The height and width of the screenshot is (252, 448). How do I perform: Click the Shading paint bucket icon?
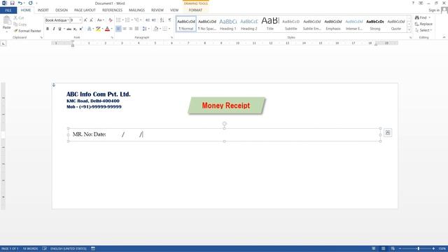155,29
